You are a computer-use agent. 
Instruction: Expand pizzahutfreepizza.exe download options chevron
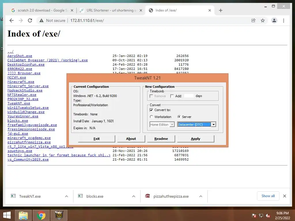201,196
